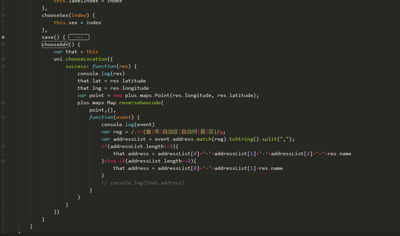
Task: Click the 'index' parameter of chooseSex
Action: 79,15
